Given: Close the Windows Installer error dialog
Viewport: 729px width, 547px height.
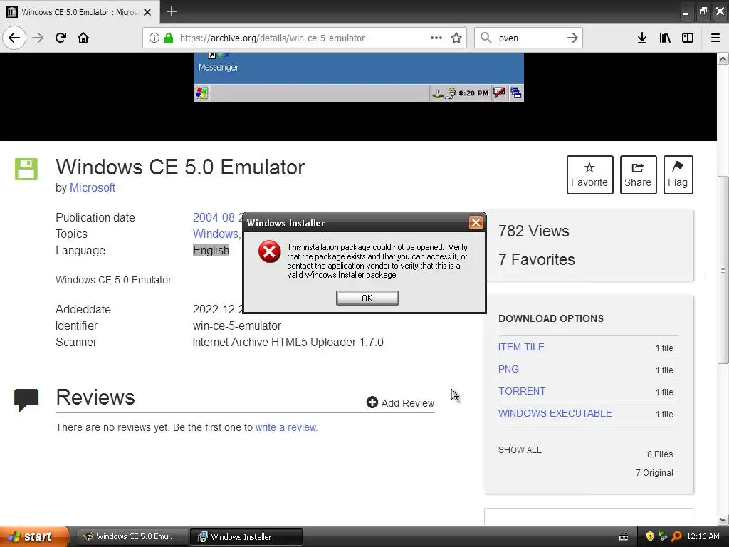Looking at the screenshot, I should pos(476,223).
